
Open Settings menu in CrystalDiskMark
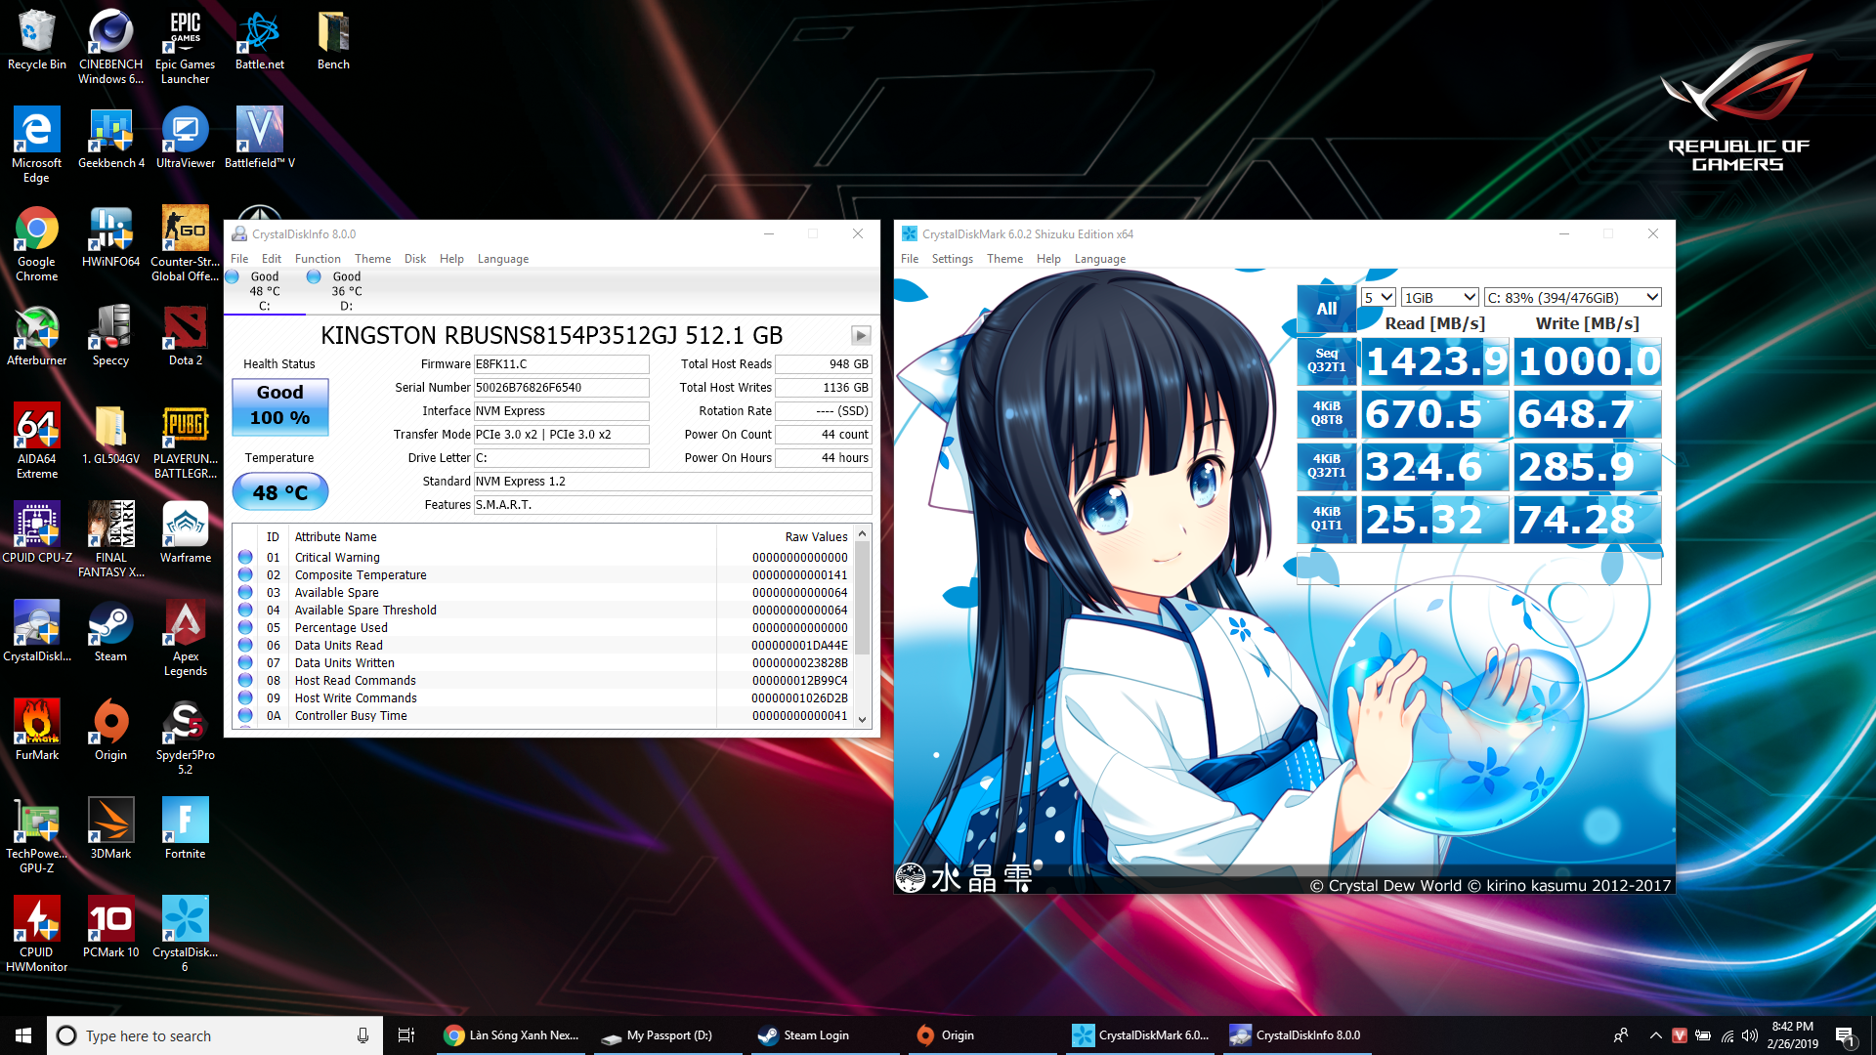point(952,259)
